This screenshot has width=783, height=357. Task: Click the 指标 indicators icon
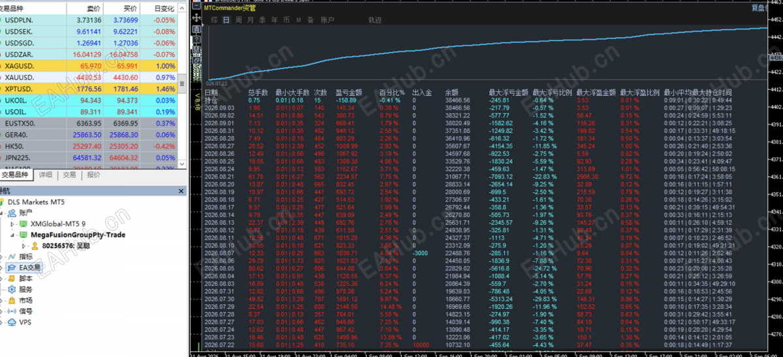13,257
